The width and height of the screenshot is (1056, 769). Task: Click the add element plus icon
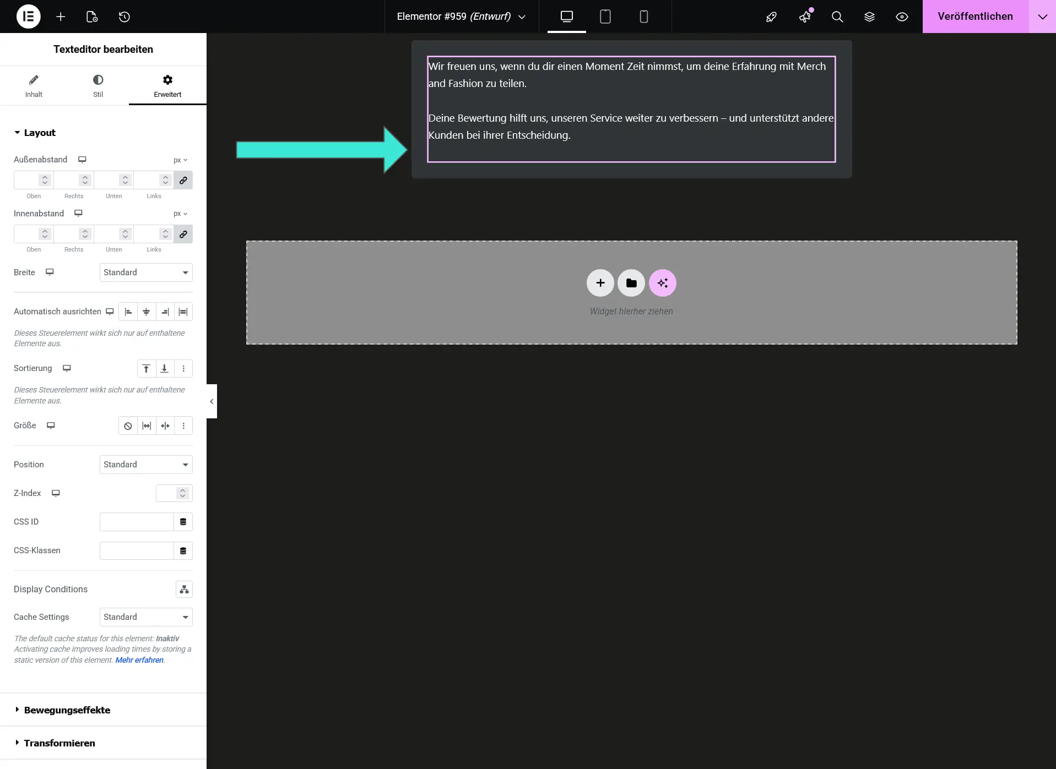(61, 17)
